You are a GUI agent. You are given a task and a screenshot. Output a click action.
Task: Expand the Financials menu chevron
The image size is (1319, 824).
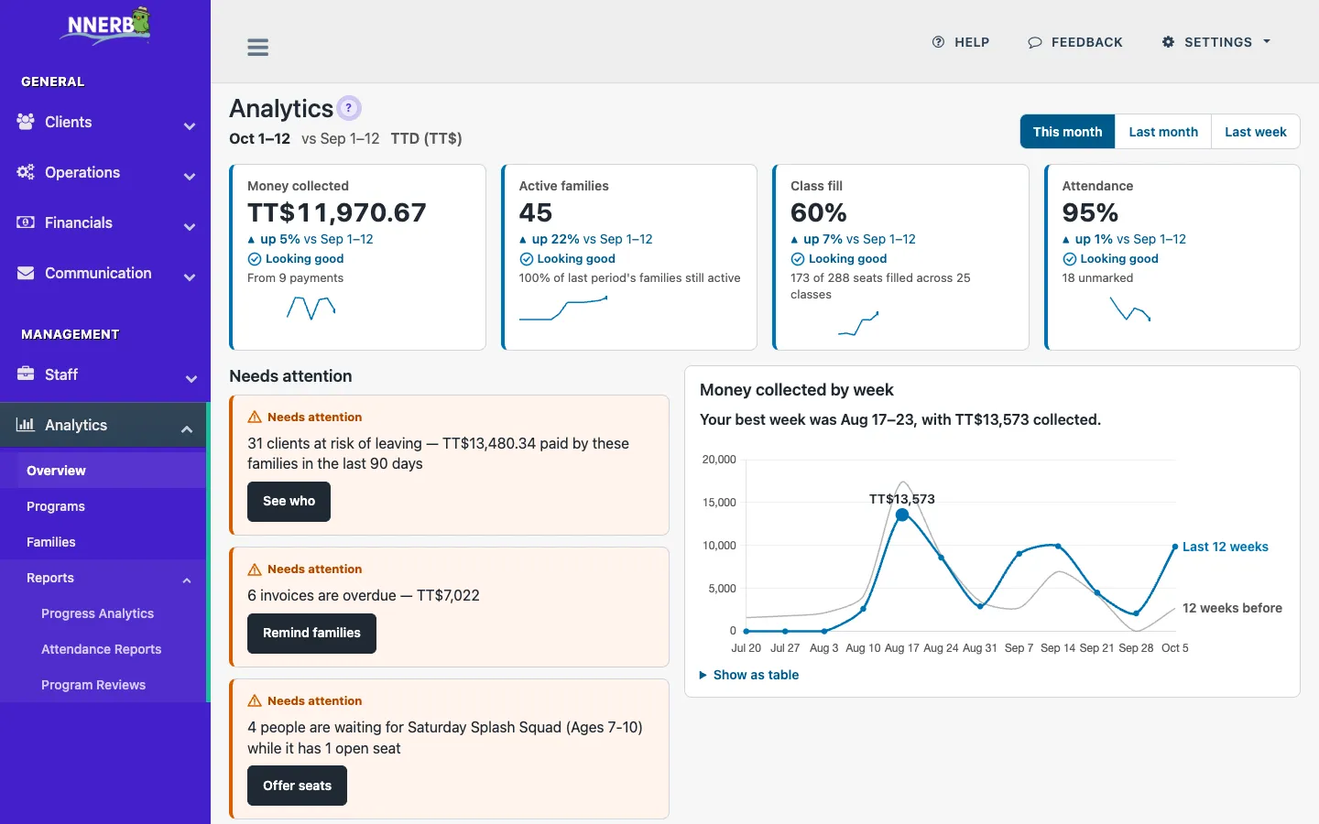tap(190, 227)
